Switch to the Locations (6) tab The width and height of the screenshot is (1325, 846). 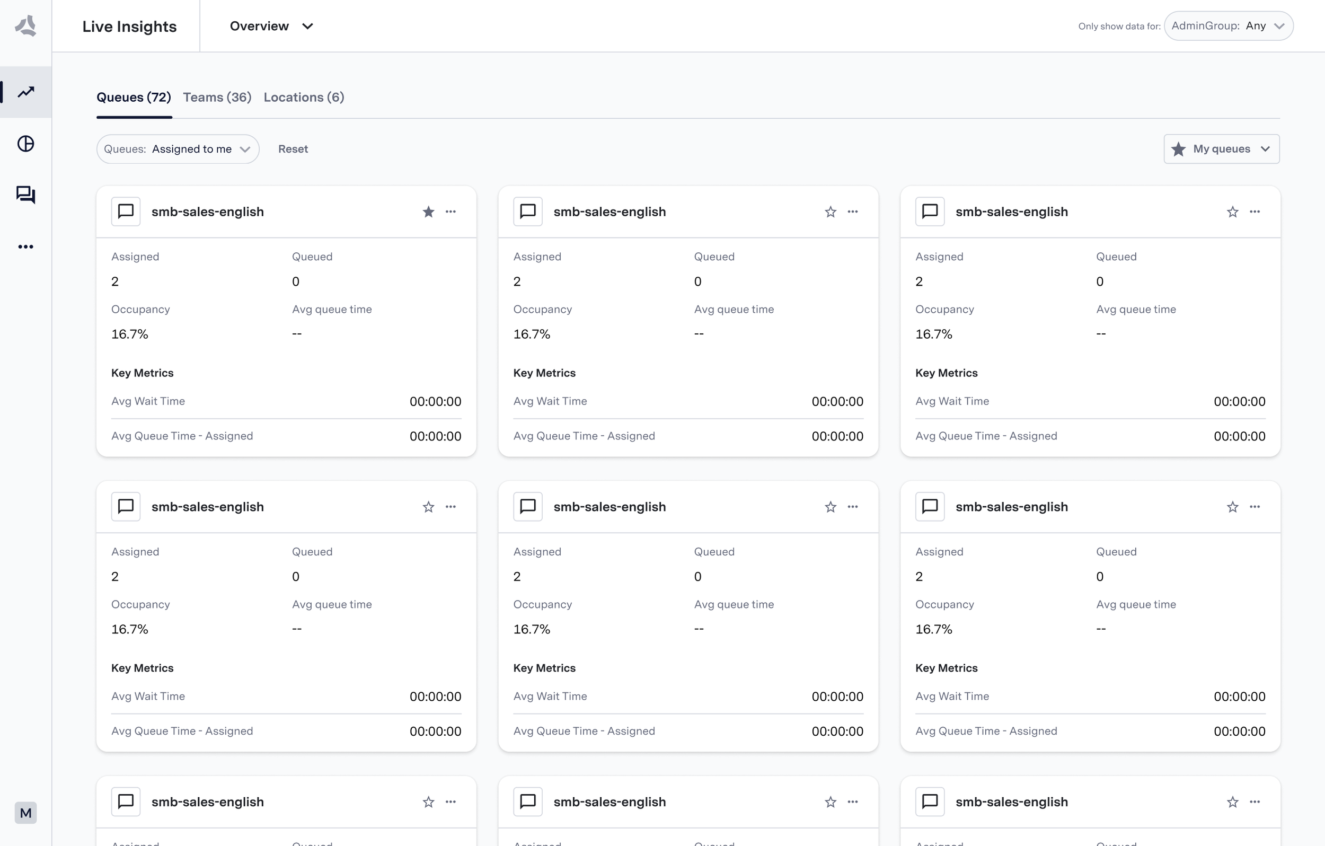[304, 98]
